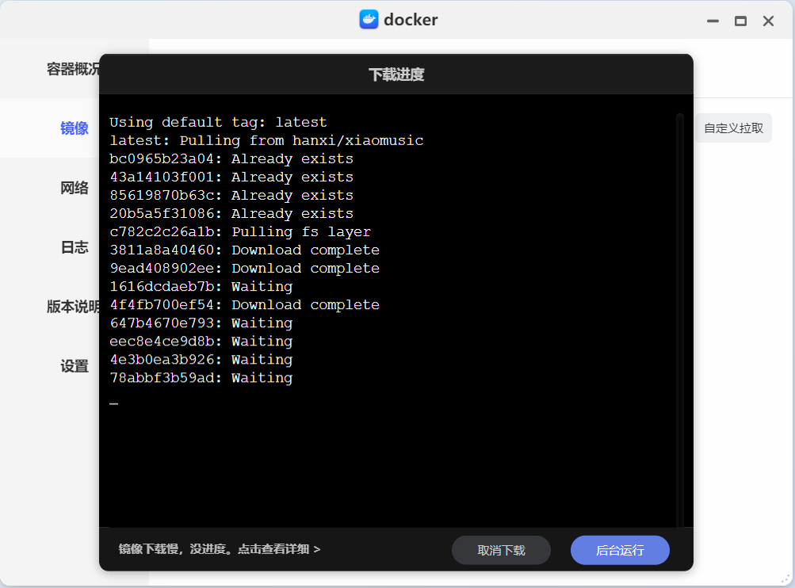This screenshot has width=795, height=588.
Task: Click the 'Pulling from hanxi/xiaomusic' log line
Action: [266, 140]
